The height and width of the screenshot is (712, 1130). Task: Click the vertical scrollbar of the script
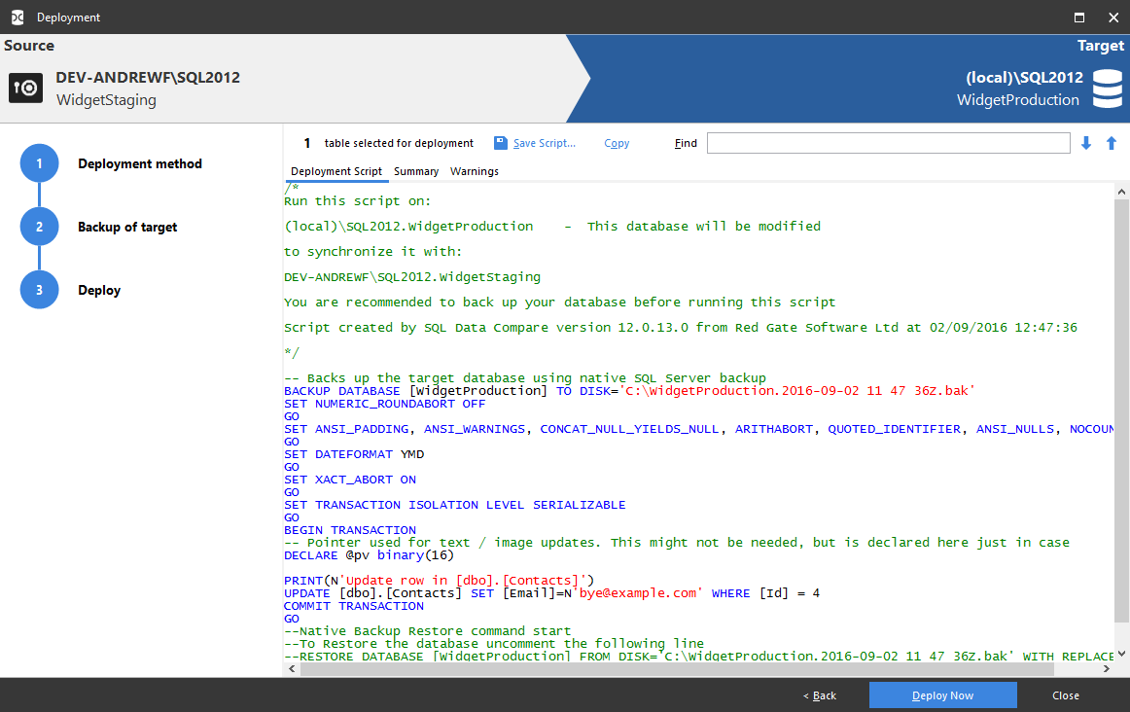point(1121,409)
